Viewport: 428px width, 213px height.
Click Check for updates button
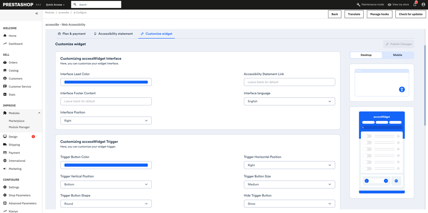[411, 14]
